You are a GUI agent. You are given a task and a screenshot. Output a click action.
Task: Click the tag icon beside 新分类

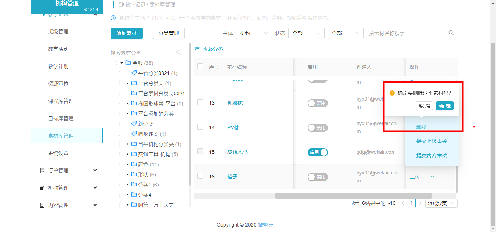tap(134, 124)
